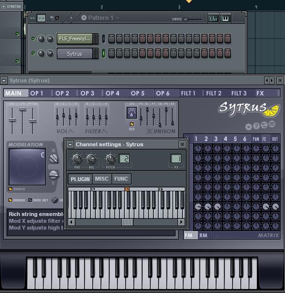Open the Sytrus window menu arrow
Viewport: 285px width, 293px height.
tap(4, 81)
